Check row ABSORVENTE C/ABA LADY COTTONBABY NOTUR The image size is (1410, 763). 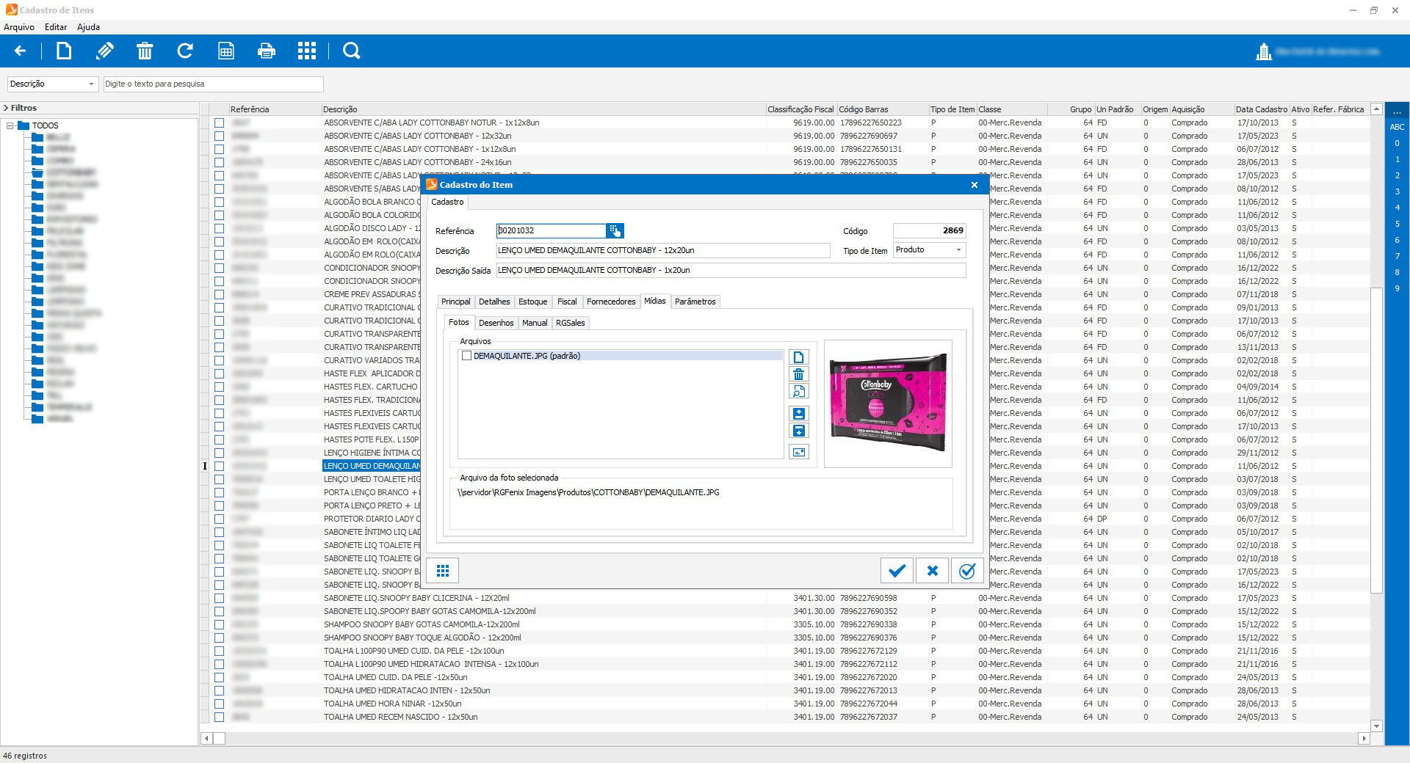click(x=219, y=123)
